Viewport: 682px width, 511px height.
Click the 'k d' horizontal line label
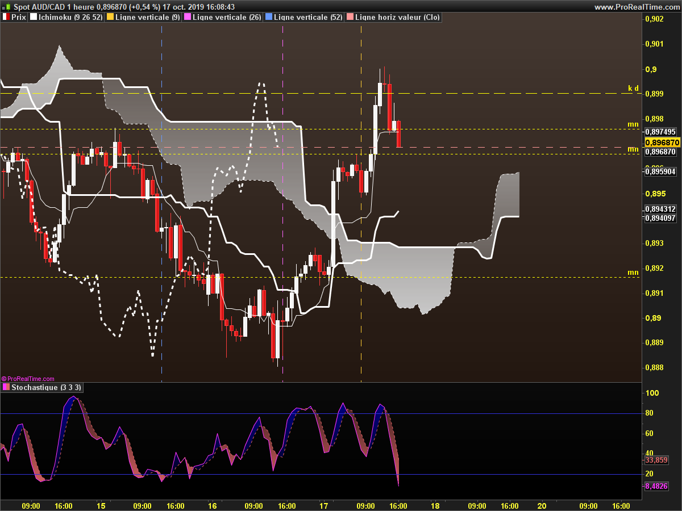point(633,88)
